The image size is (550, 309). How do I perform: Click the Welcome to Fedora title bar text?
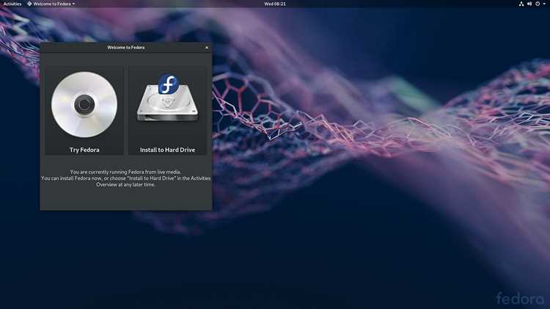pos(126,48)
